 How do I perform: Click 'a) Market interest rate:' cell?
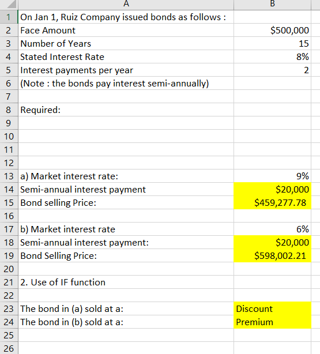click(x=126, y=176)
